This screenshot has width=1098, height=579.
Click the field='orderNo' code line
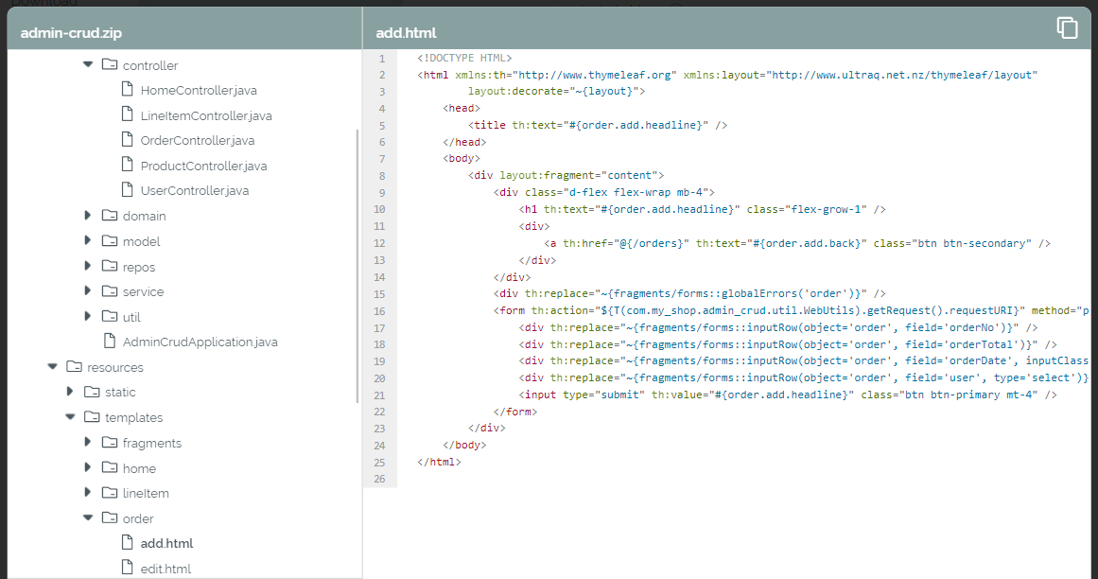point(778,327)
